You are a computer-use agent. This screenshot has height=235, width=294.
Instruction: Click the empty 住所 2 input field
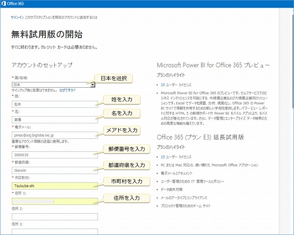pos(55,217)
